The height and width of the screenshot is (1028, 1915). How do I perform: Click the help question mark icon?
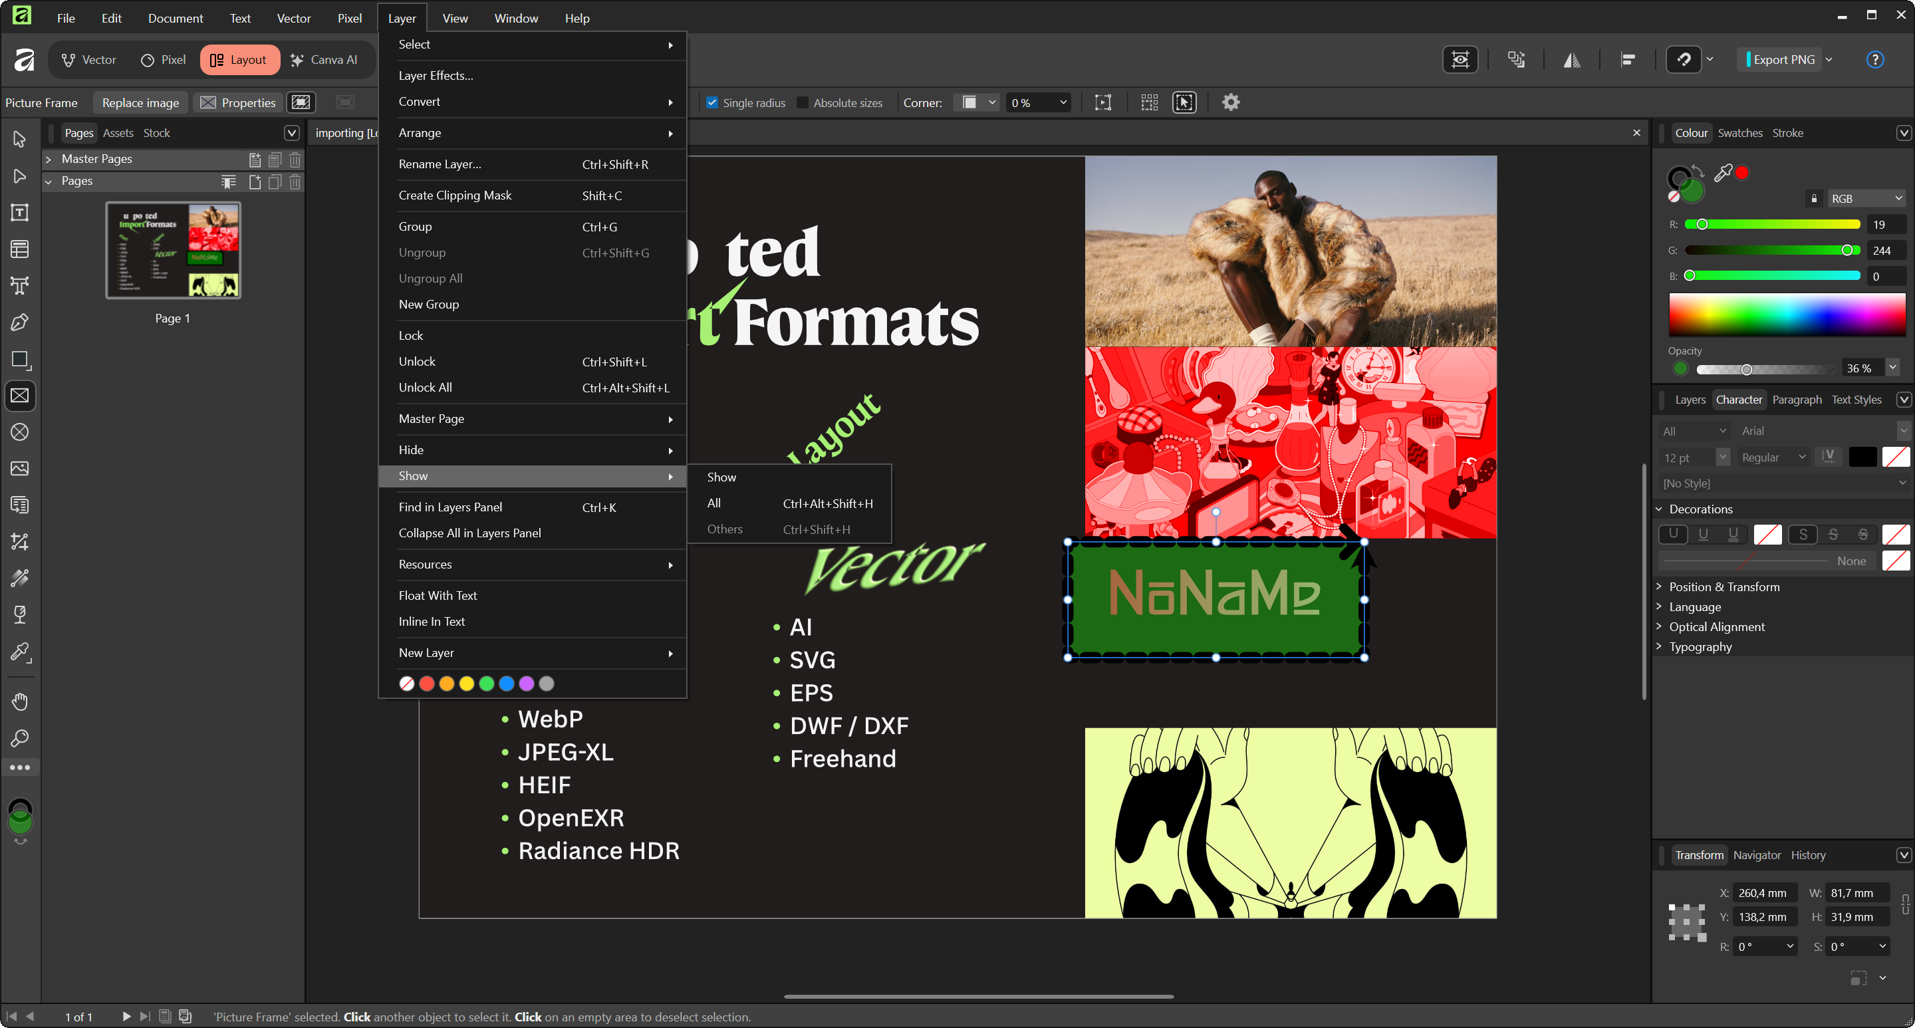click(x=1874, y=59)
